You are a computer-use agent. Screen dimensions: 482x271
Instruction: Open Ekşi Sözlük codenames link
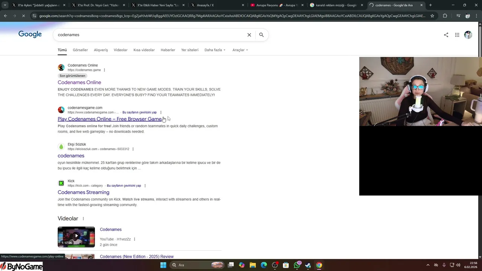coord(71,155)
